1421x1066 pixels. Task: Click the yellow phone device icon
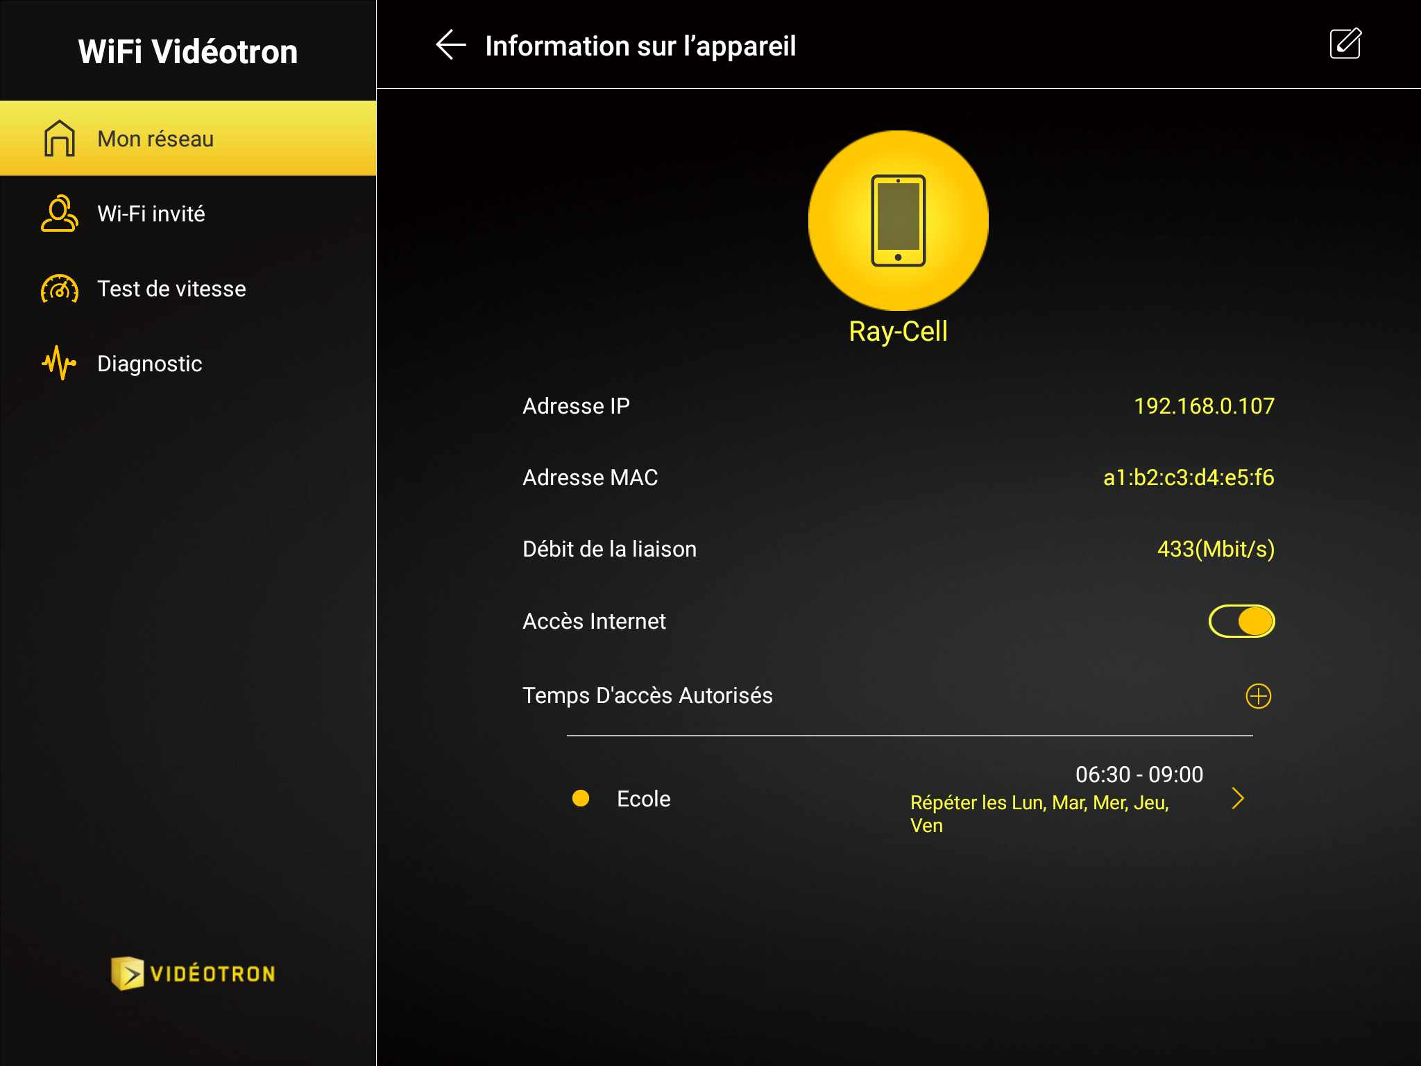pos(899,221)
